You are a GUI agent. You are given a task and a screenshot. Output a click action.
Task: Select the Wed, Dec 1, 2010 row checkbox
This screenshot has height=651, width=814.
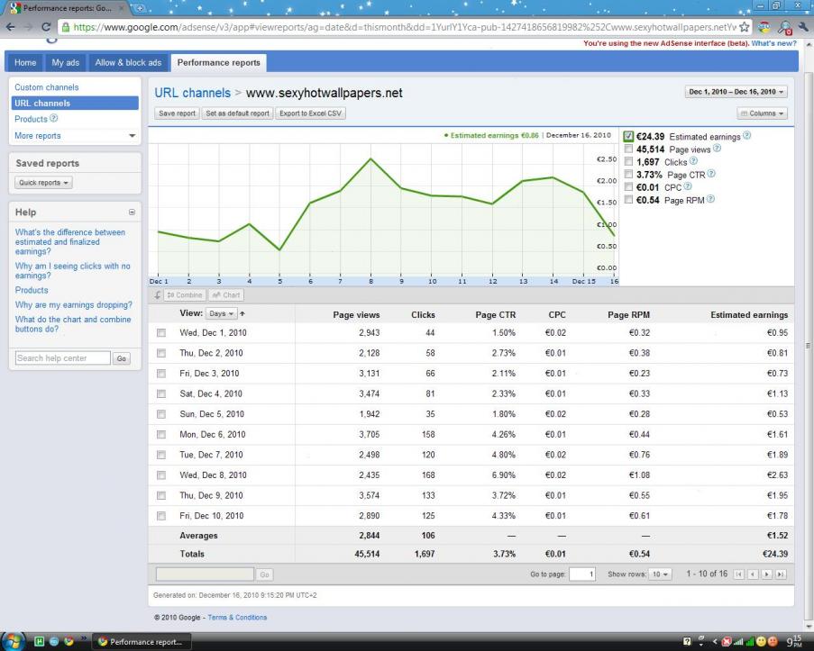point(161,333)
